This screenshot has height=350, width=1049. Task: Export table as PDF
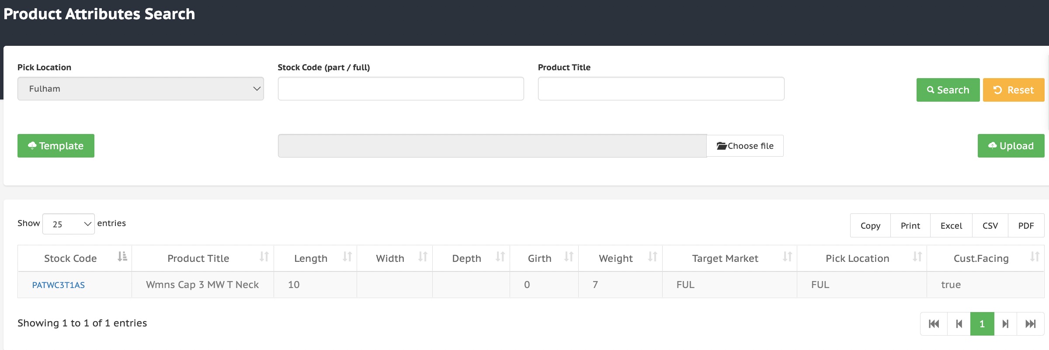tap(1026, 226)
